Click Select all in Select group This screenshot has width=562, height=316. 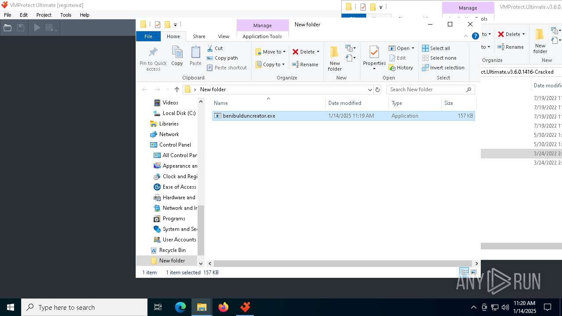(x=436, y=48)
